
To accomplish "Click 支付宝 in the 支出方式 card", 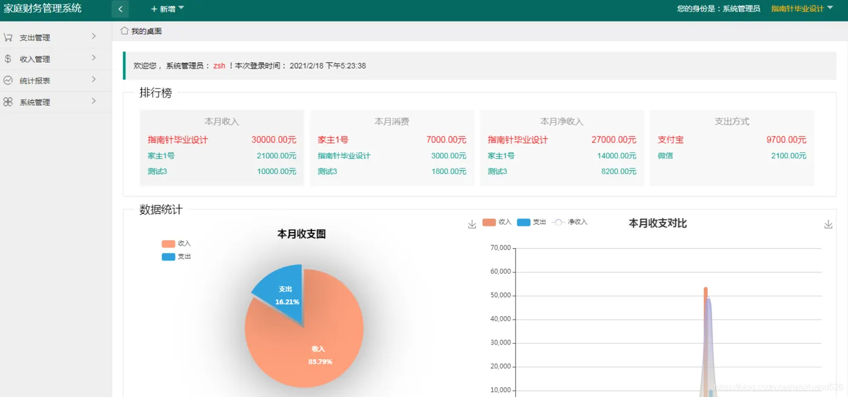I will coord(671,140).
